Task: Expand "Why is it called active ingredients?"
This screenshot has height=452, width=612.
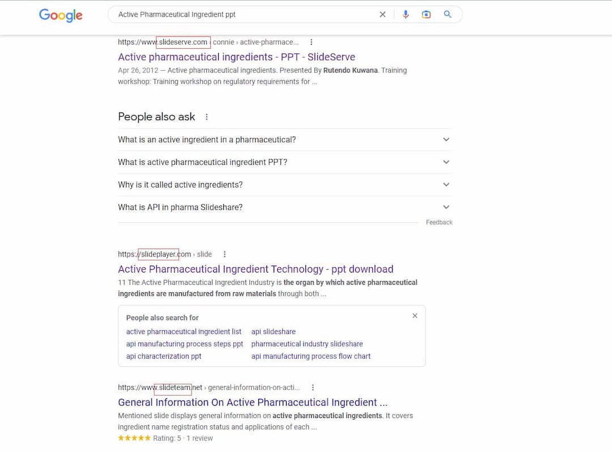Action: (285, 185)
